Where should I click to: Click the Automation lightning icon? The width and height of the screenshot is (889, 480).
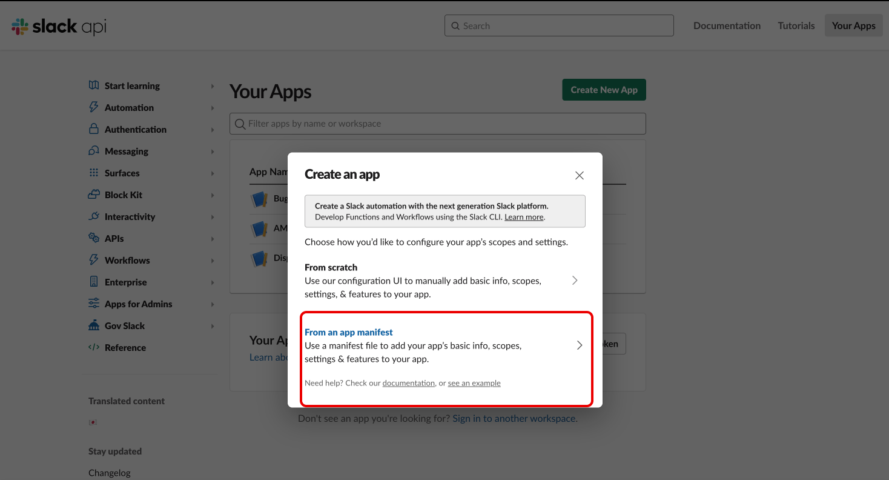(94, 107)
